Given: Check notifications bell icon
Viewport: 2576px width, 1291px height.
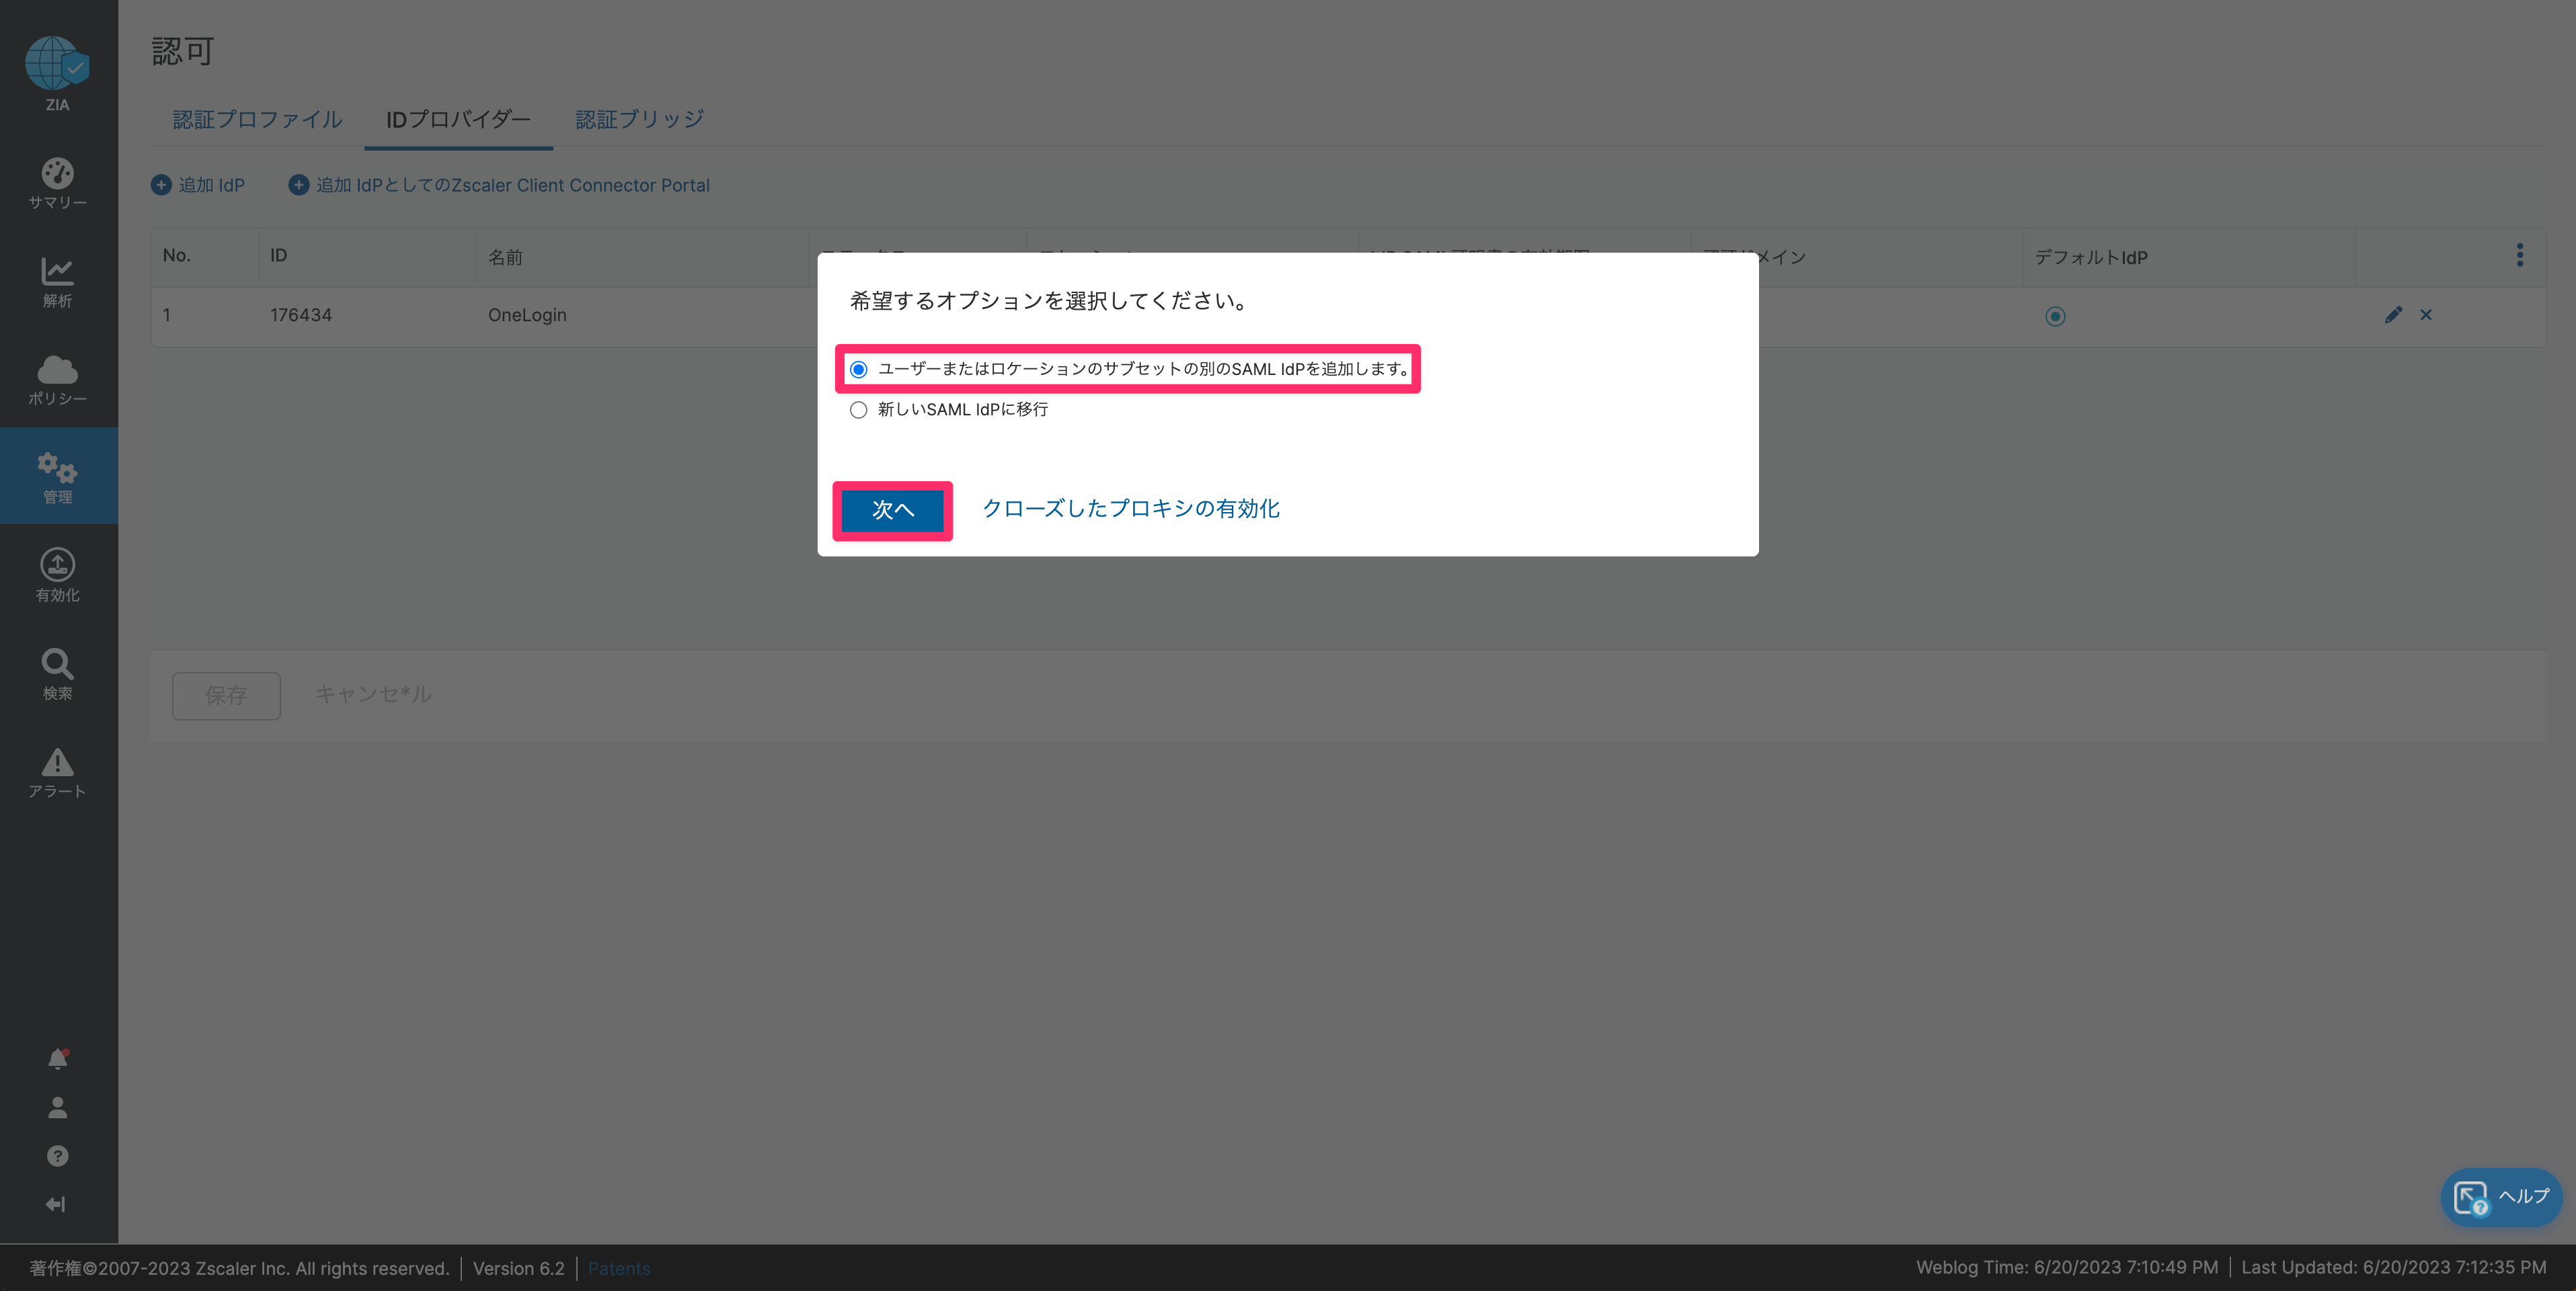Looking at the screenshot, I should (x=58, y=1059).
